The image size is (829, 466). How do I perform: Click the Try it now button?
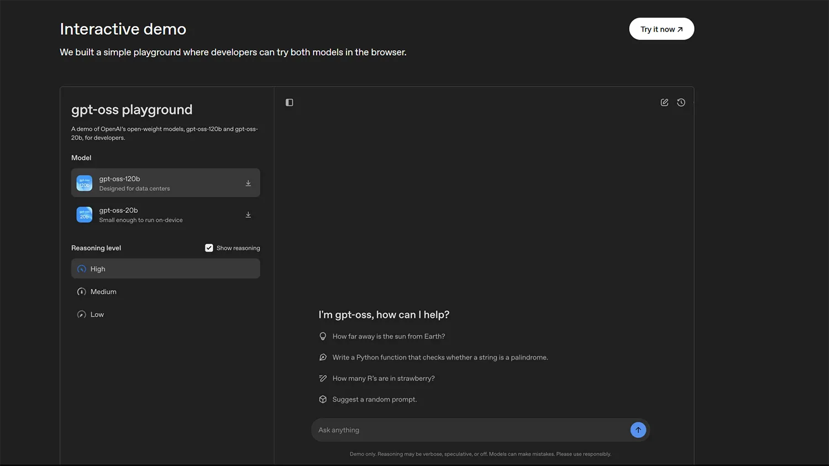pos(662,29)
